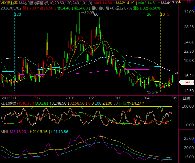
Task: Click the amplitude value 振12.87%
Action: click(123, 8)
